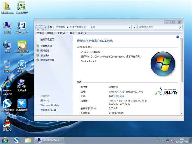Click the keyboard tray icon

pyautogui.click(x=158, y=140)
